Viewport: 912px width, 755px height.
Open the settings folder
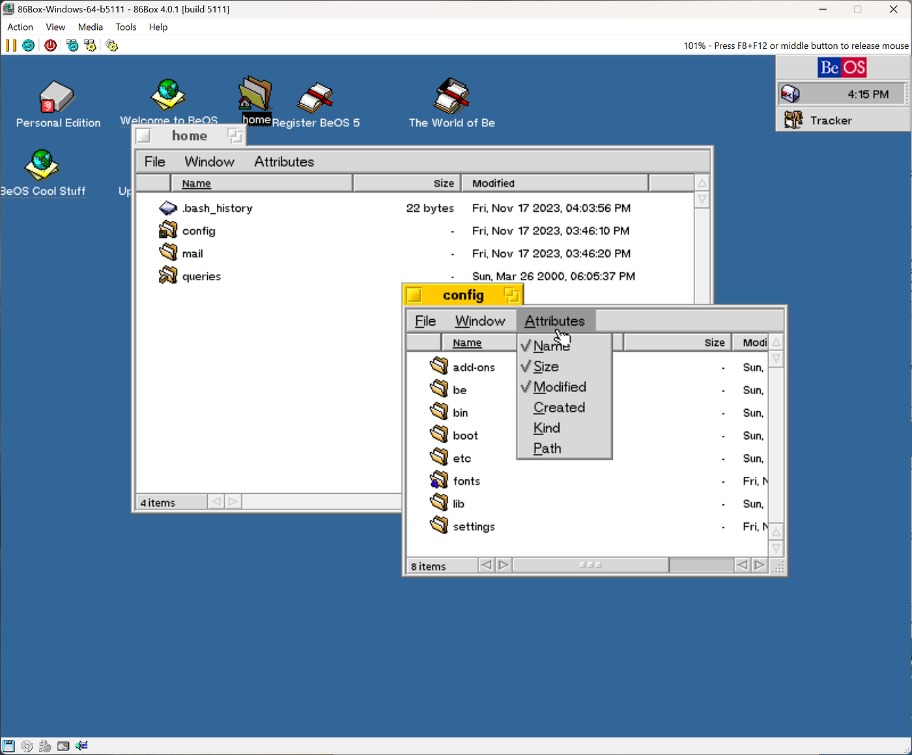click(474, 526)
